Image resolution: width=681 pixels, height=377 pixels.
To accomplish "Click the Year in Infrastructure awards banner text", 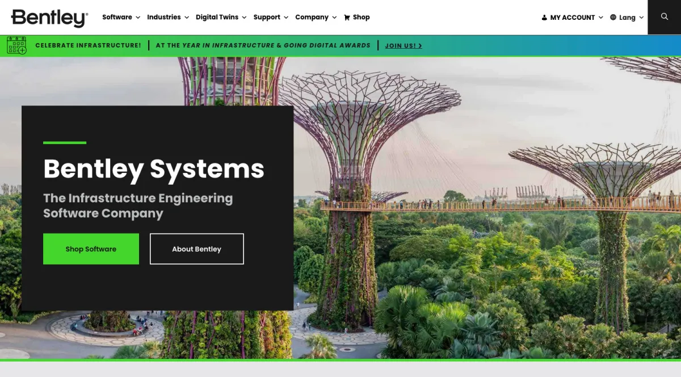I will click(x=263, y=45).
